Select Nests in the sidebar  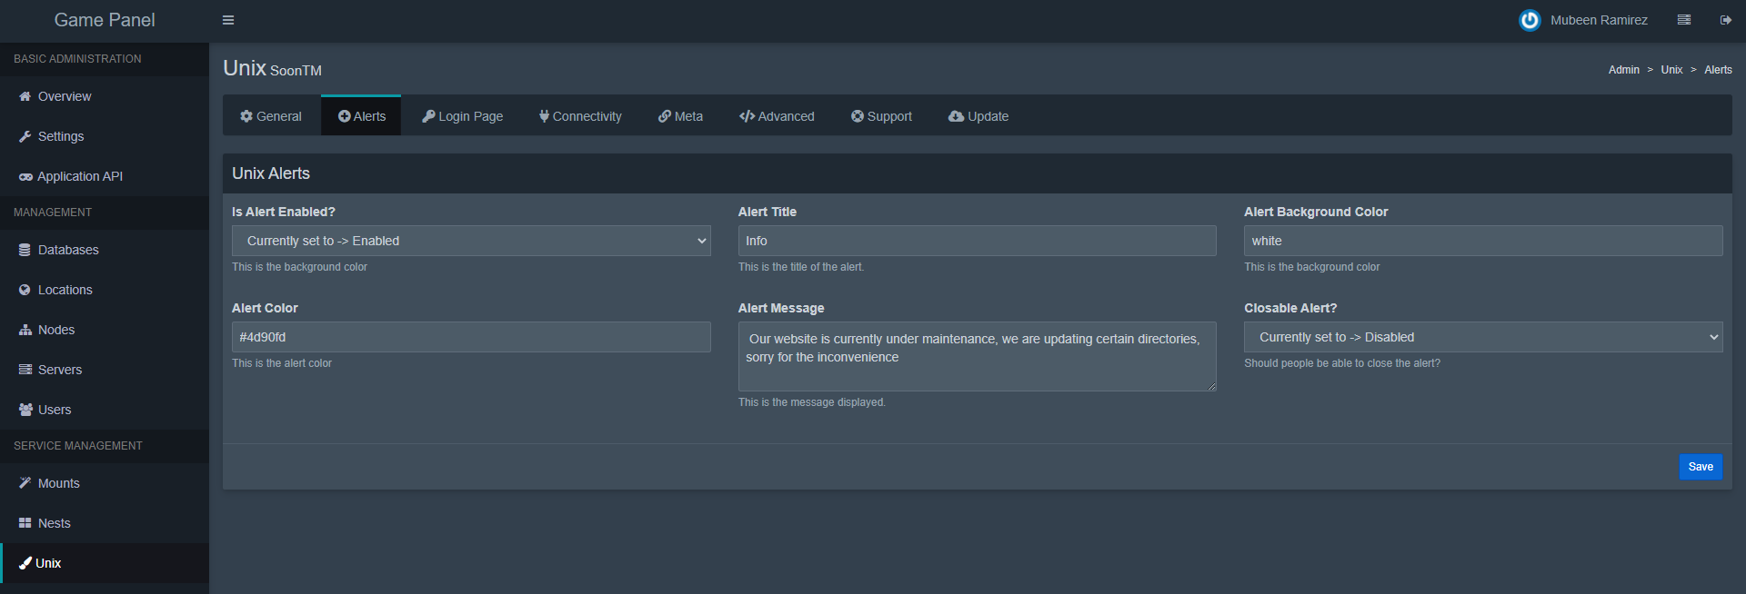point(55,523)
